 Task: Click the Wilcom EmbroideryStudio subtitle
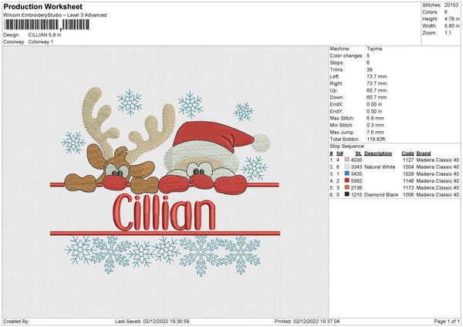point(55,15)
